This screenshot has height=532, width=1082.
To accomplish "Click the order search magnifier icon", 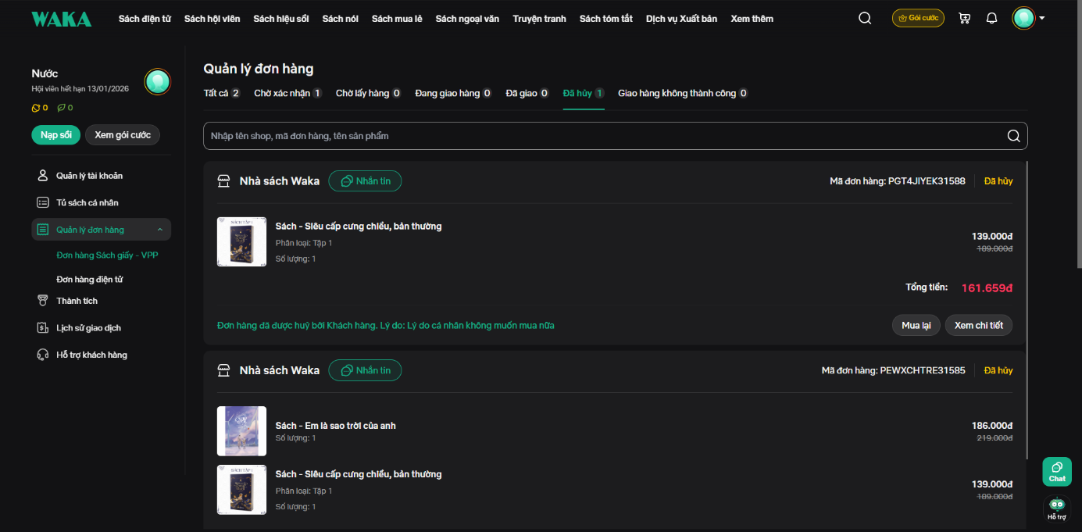I will pyautogui.click(x=1013, y=136).
